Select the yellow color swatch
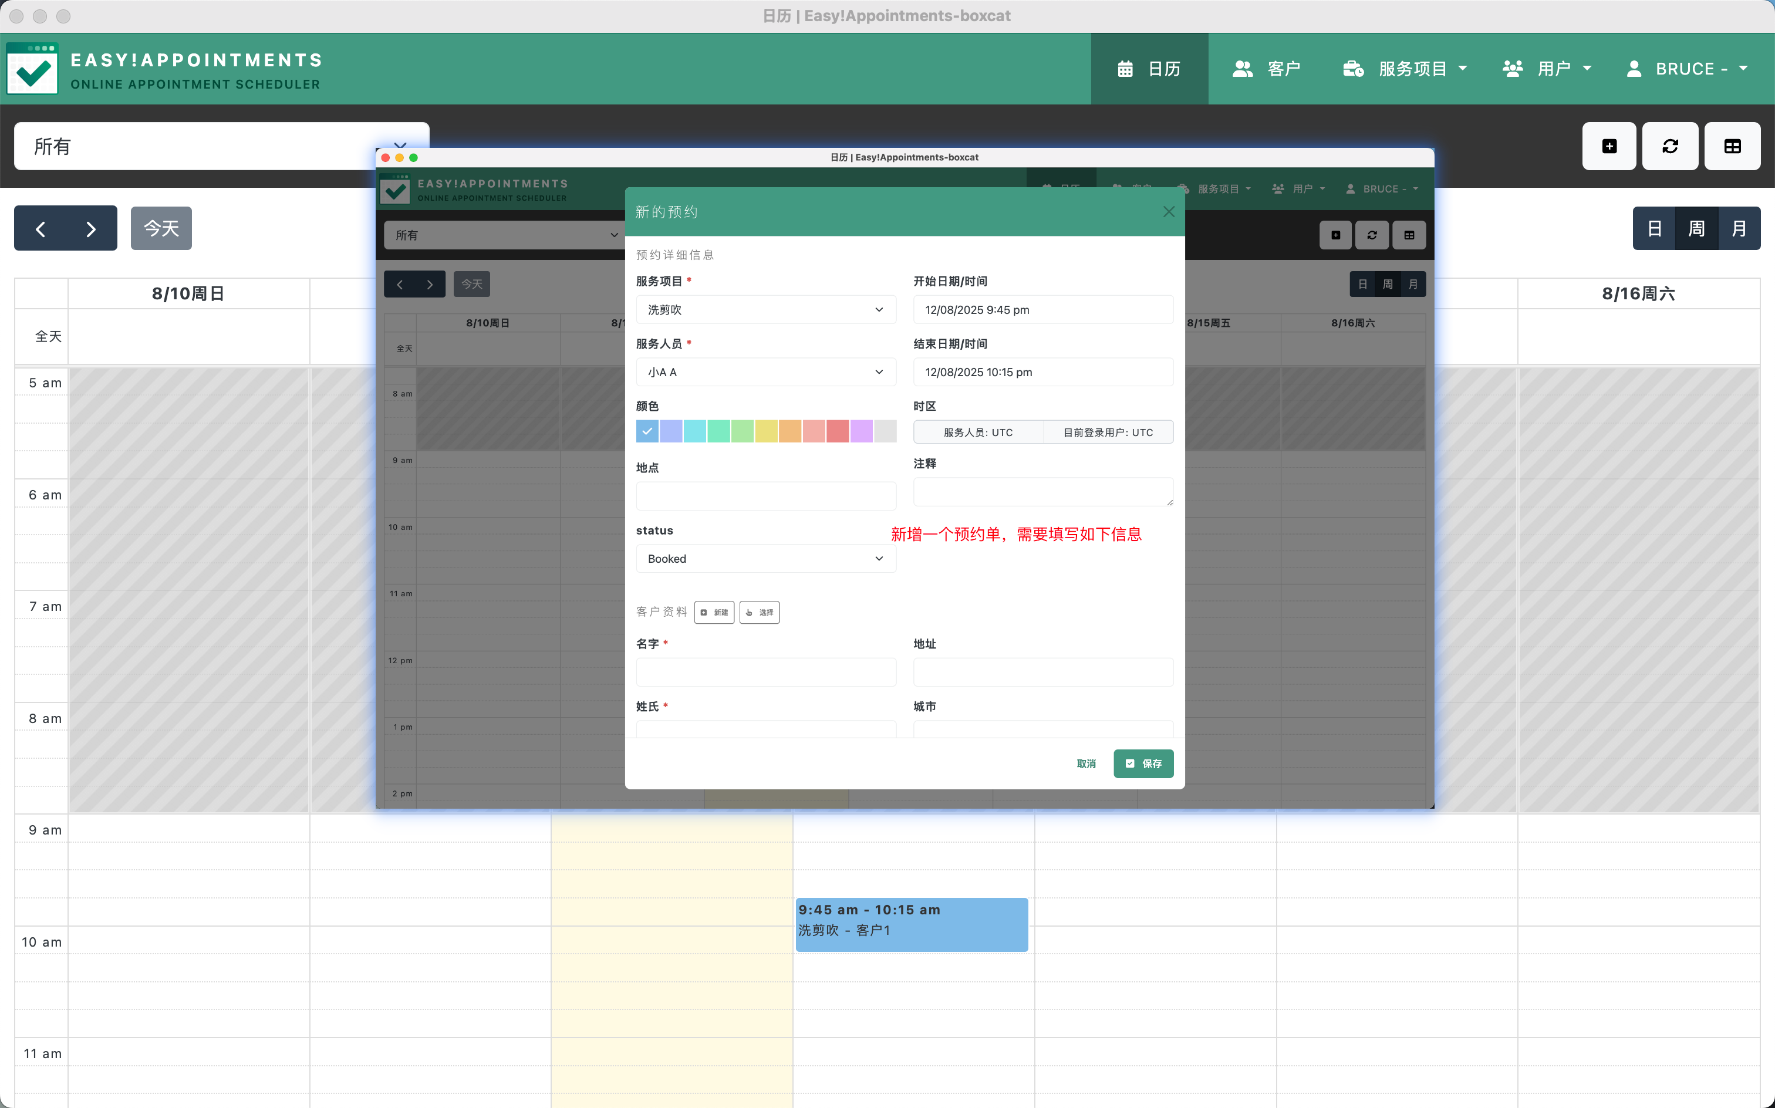 point(767,431)
